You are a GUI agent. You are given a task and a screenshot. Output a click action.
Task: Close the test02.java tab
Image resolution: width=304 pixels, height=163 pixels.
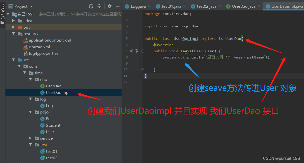[x=219, y=6]
